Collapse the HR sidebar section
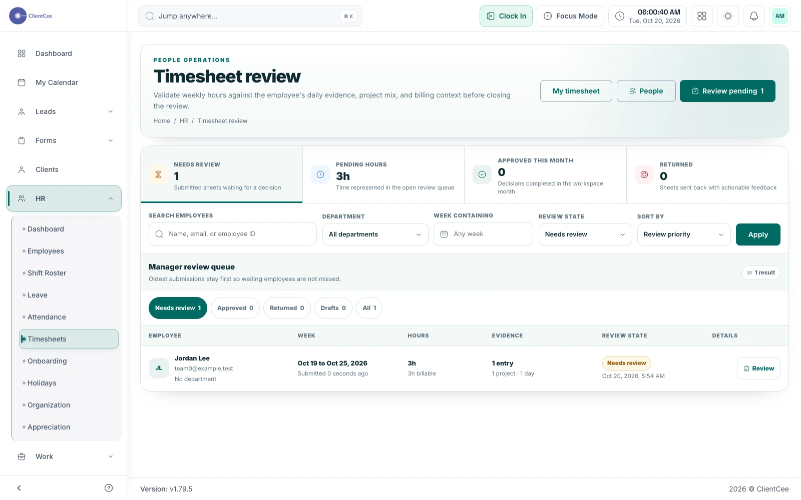 click(64, 198)
